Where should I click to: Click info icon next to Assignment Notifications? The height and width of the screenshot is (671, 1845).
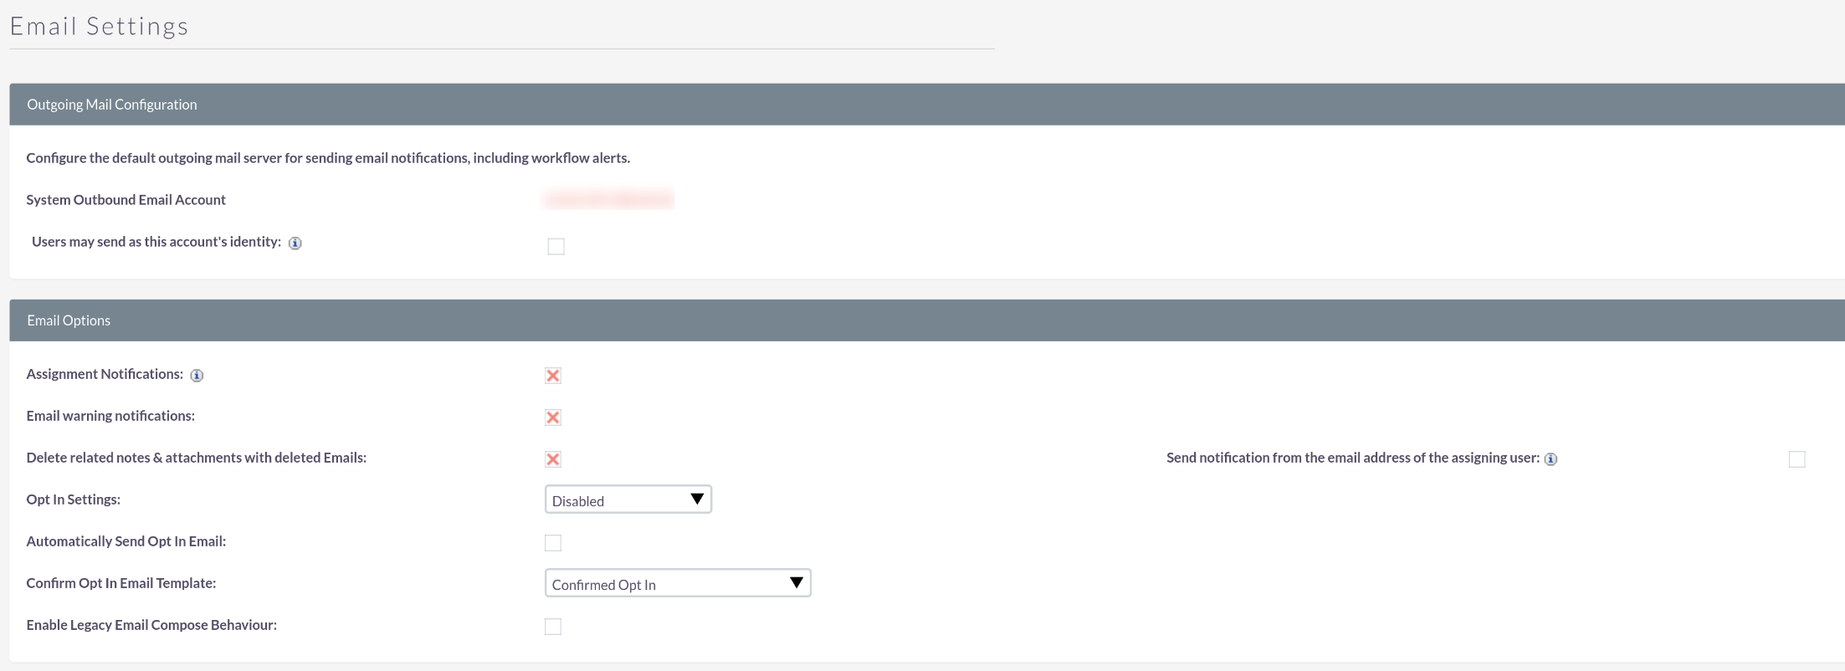(197, 376)
